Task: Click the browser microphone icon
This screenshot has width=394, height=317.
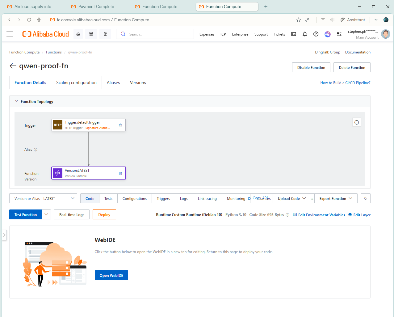Action: pyautogui.click(x=39, y=20)
